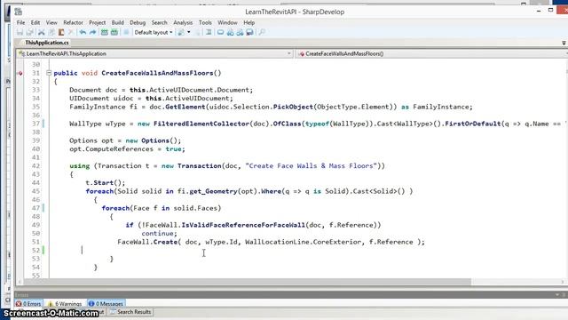The height and width of the screenshot is (320, 568).
Task: Click the second green navigate icon before Default layout
Action: pos(114,32)
